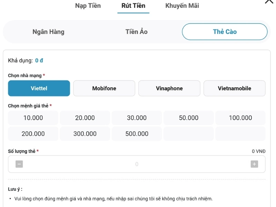Choose the 20.000 card denomination
This screenshot has width=276, height=207.
[85, 118]
